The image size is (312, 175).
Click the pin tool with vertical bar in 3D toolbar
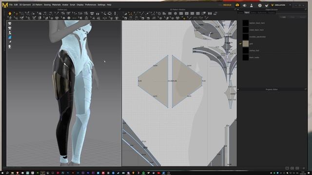click(x=115, y=14)
